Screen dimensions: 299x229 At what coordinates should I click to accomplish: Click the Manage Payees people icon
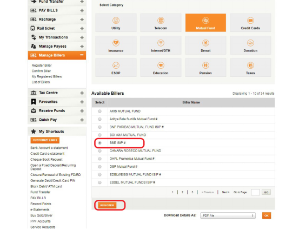pyautogui.click(x=34, y=46)
